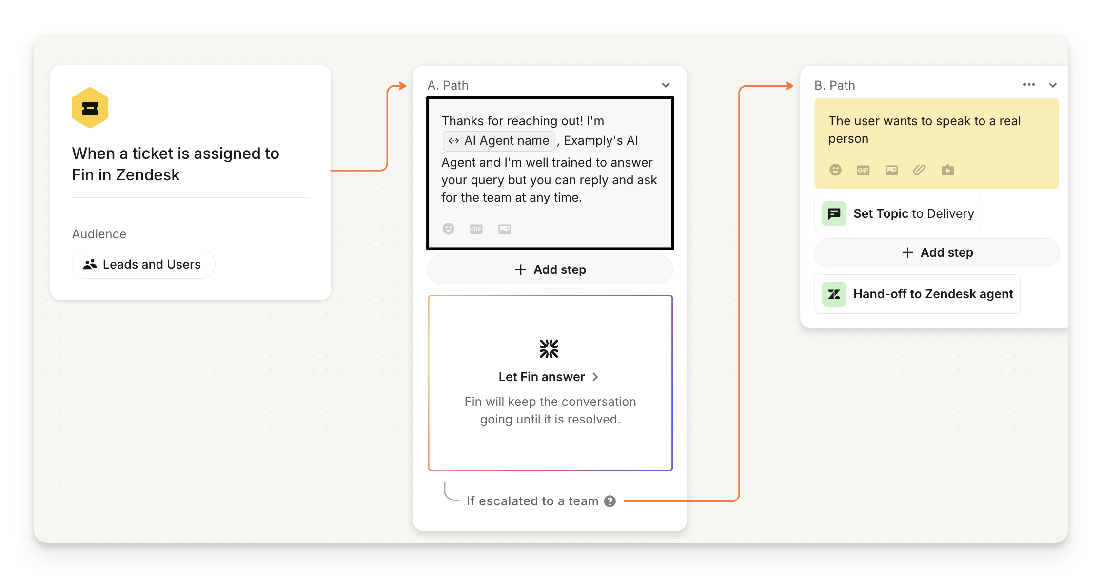The width and height of the screenshot is (1102, 577).
Task: Open B. Path three-dot options menu
Action: [1029, 85]
